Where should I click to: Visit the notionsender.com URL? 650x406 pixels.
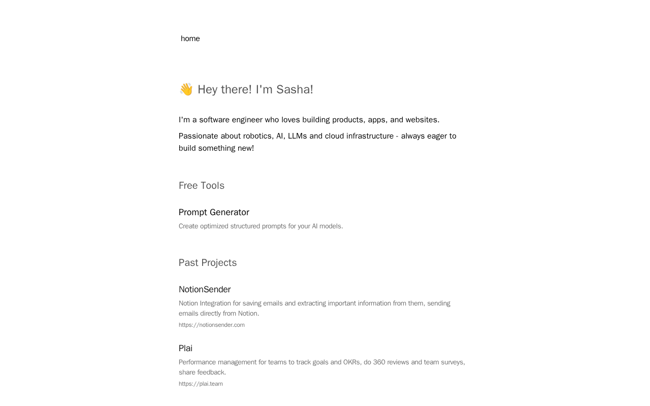[x=212, y=325]
